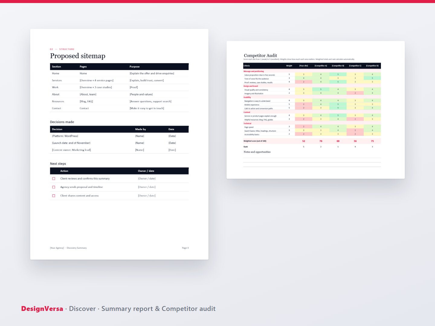Image resolution: width=435 pixels, height=326 pixels.
Task: Click the 'Proposed sitemap' heading
Action: pyautogui.click(x=78, y=56)
